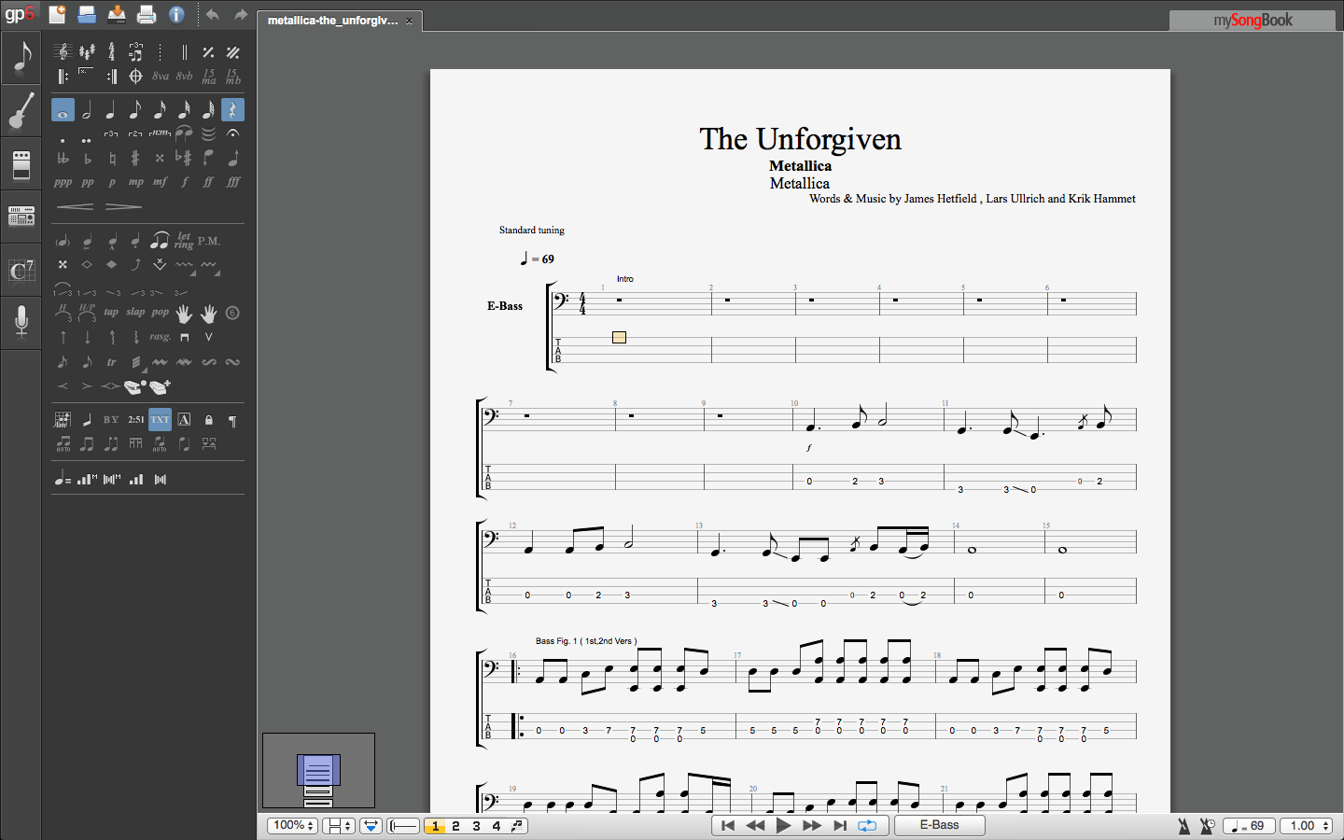
Task: Click the E-Bass track button
Action: pos(939,825)
